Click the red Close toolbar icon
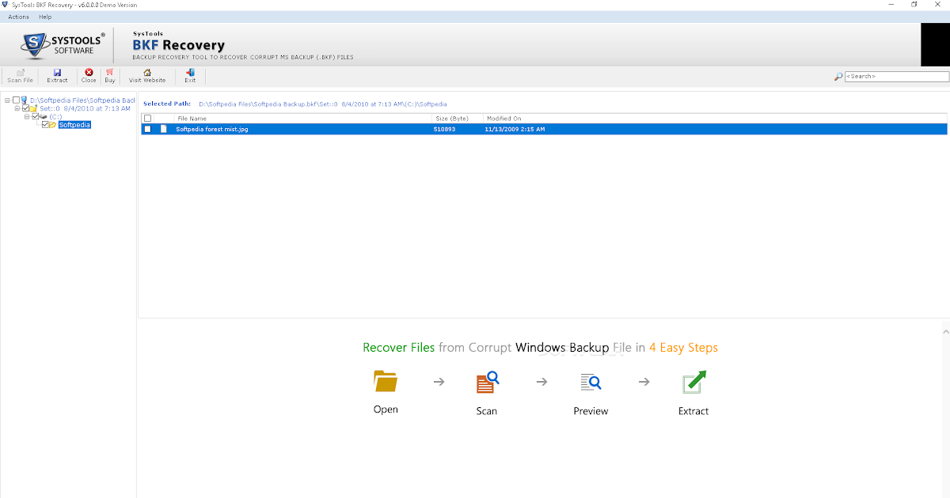This screenshot has height=498, width=950. click(89, 73)
